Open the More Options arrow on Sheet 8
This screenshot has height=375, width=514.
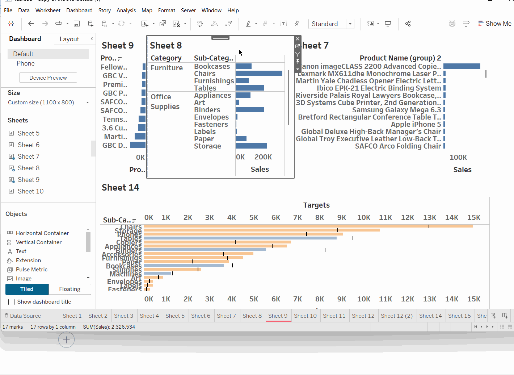coord(298,69)
